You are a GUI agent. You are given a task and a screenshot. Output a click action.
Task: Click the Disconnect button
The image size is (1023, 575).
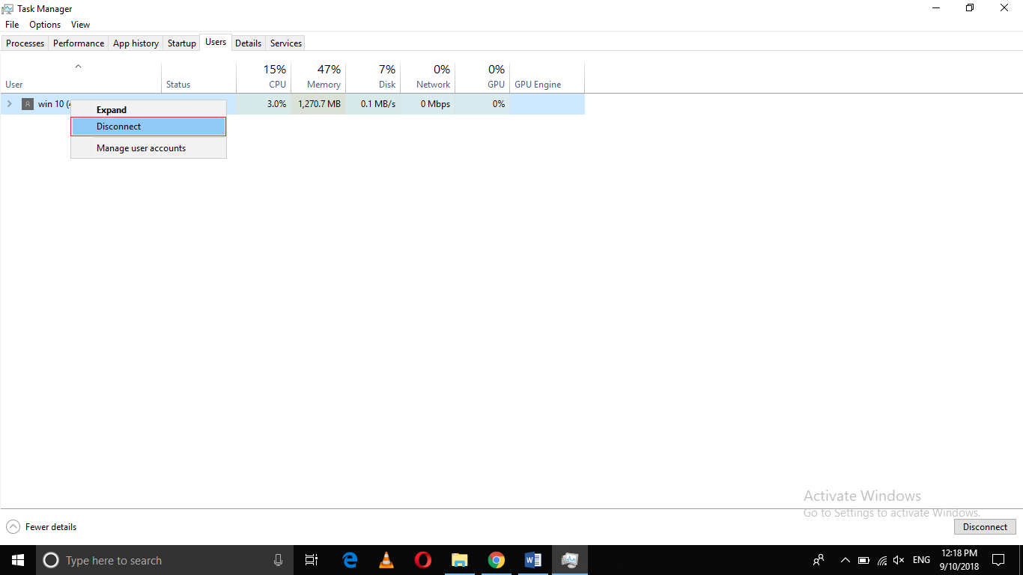click(984, 526)
